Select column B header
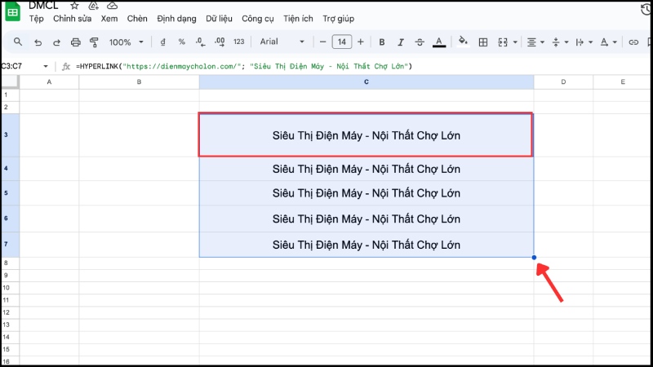The width and height of the screenshot is (653, 367). [x=139, y=82]
